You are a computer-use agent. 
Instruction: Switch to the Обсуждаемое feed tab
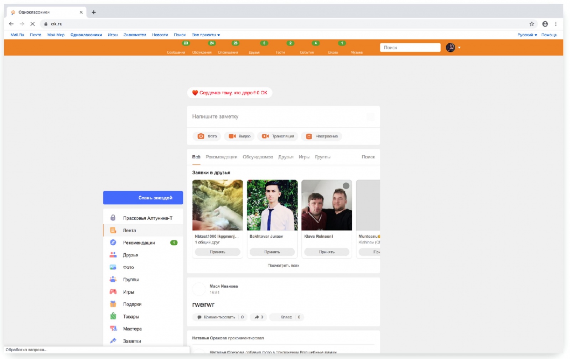[x=258, y=157]
